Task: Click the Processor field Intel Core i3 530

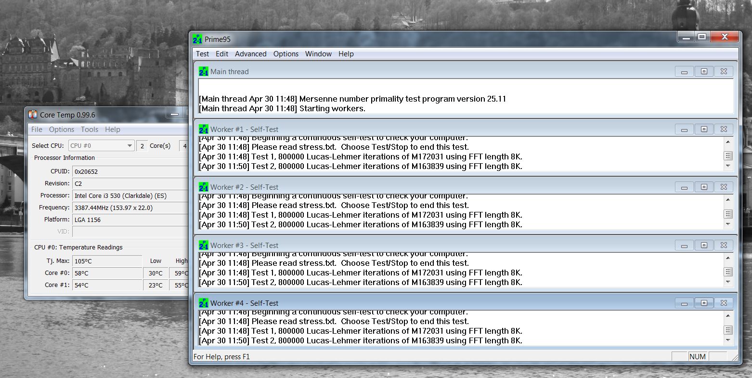Action: coord(130,196)
